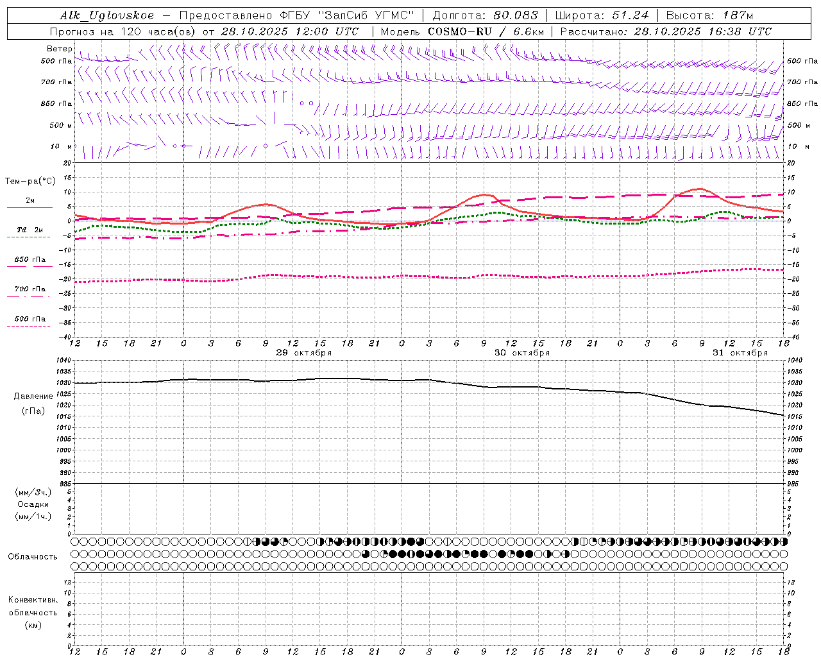Click the Облачность cloud cover label
Image resolution: width=821 pixels, height=657 pixels.
(33, 557)
